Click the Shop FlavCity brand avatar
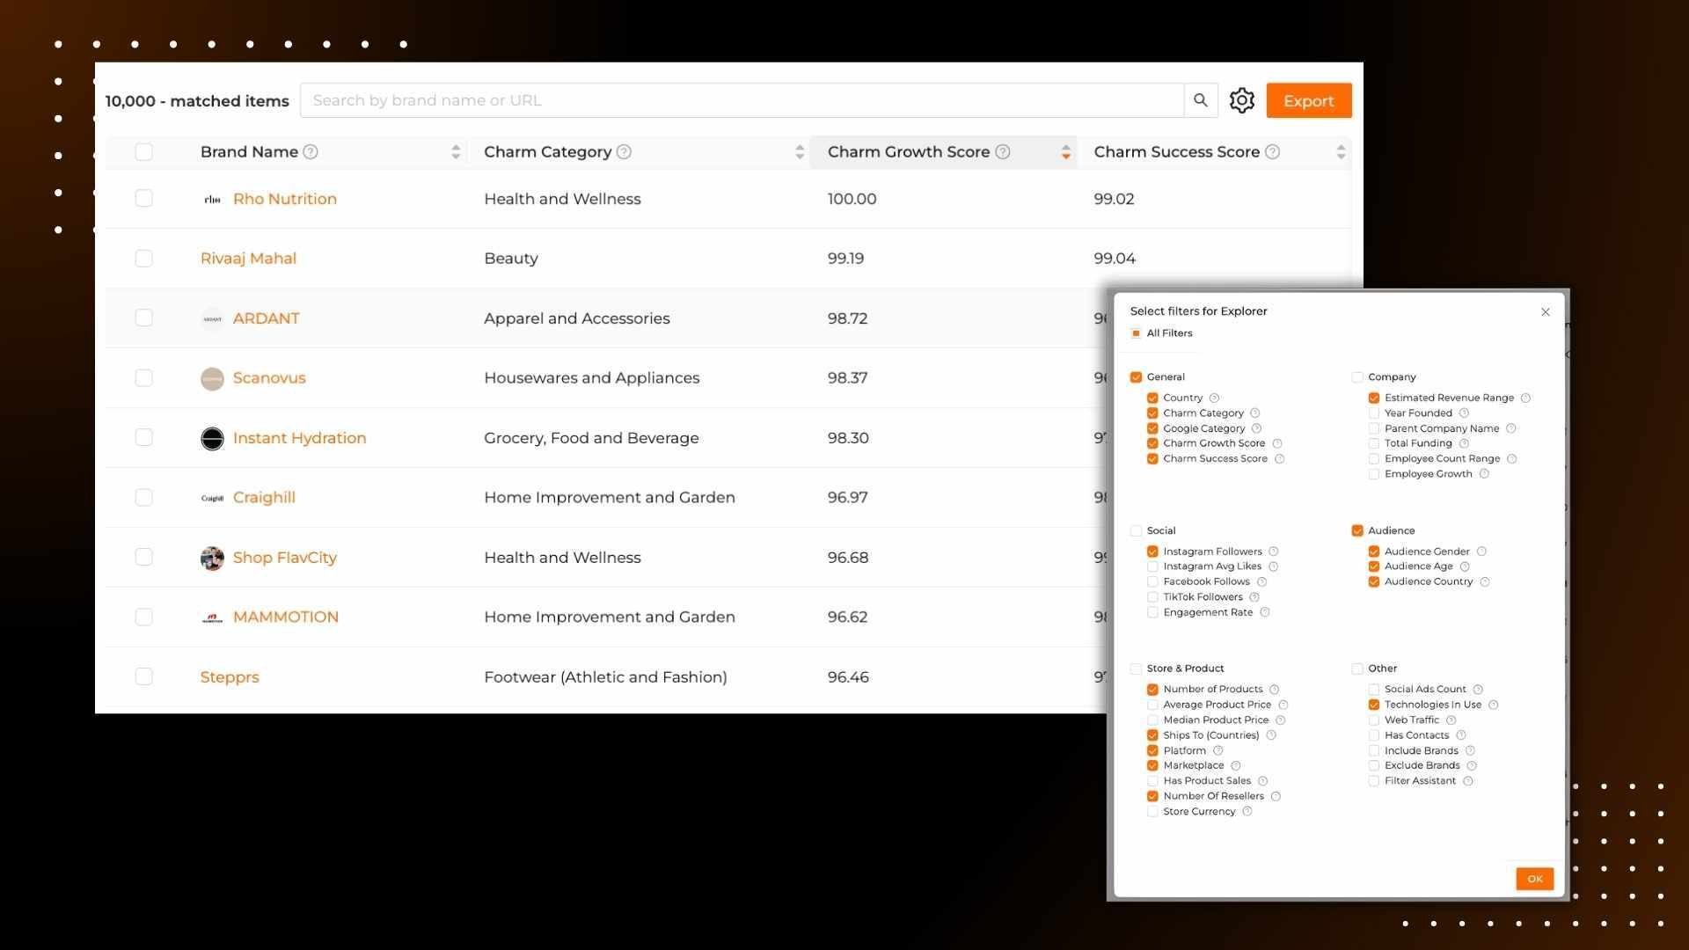 click(212, 558)
